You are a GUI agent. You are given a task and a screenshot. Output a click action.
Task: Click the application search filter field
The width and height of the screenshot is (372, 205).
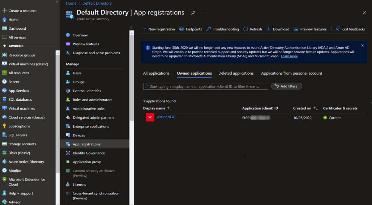pyautogui.click(x=205, y=86)
